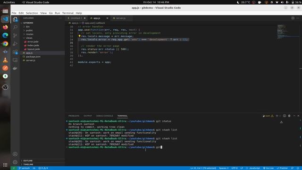302x170 pixels.
Task: Open the Source Control view
Action: [15, 35]
